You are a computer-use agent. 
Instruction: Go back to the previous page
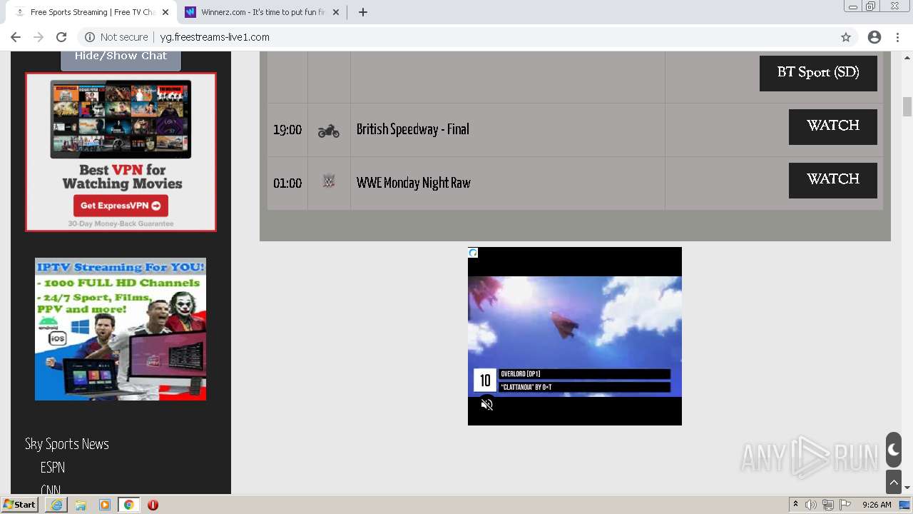pyautogui.click(x=16, y=37)
